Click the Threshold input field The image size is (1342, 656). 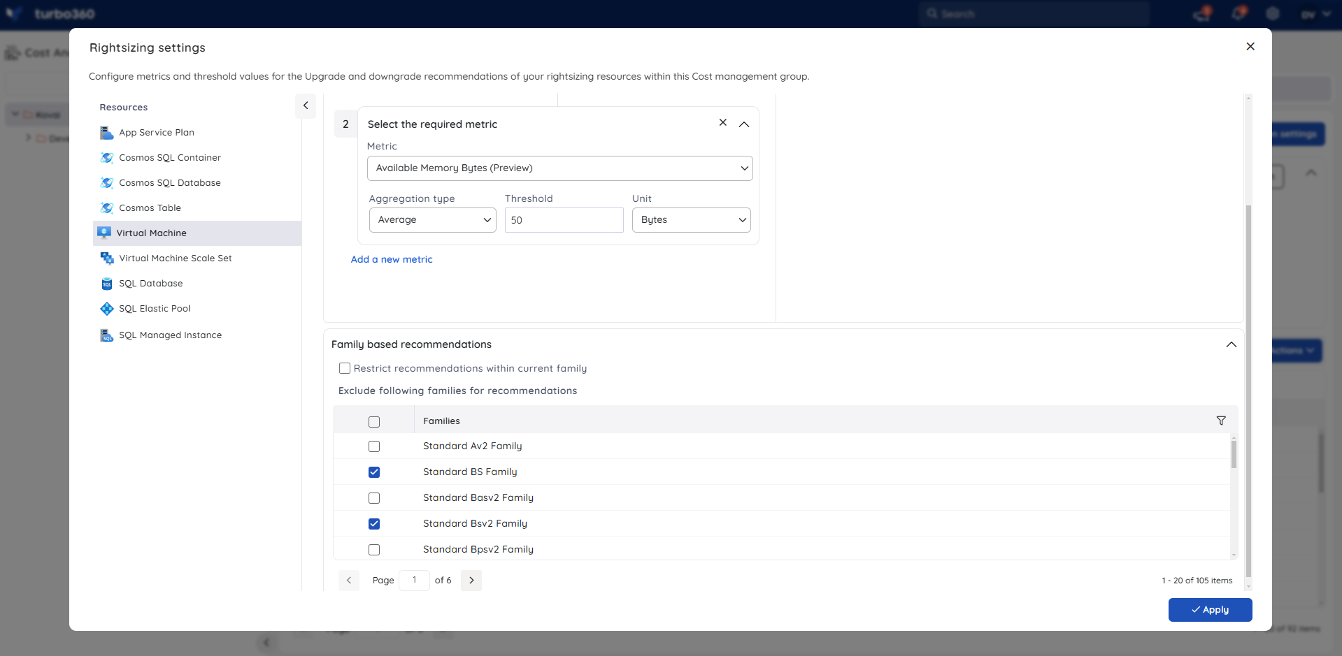pyautogui.click(x=564, y=220)
